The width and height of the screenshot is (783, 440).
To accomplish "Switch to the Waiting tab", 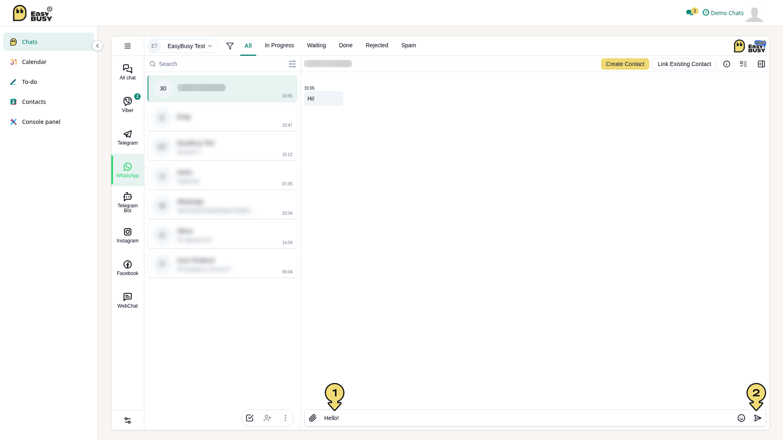I will tap(316, 45).
